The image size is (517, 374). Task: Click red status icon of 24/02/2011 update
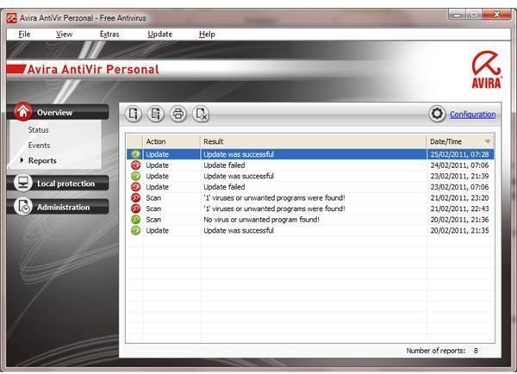[135, 165]
